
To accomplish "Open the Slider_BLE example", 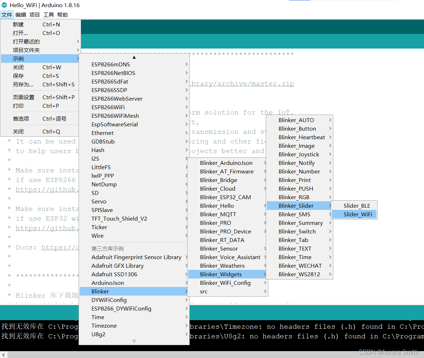I will [354, 206].
